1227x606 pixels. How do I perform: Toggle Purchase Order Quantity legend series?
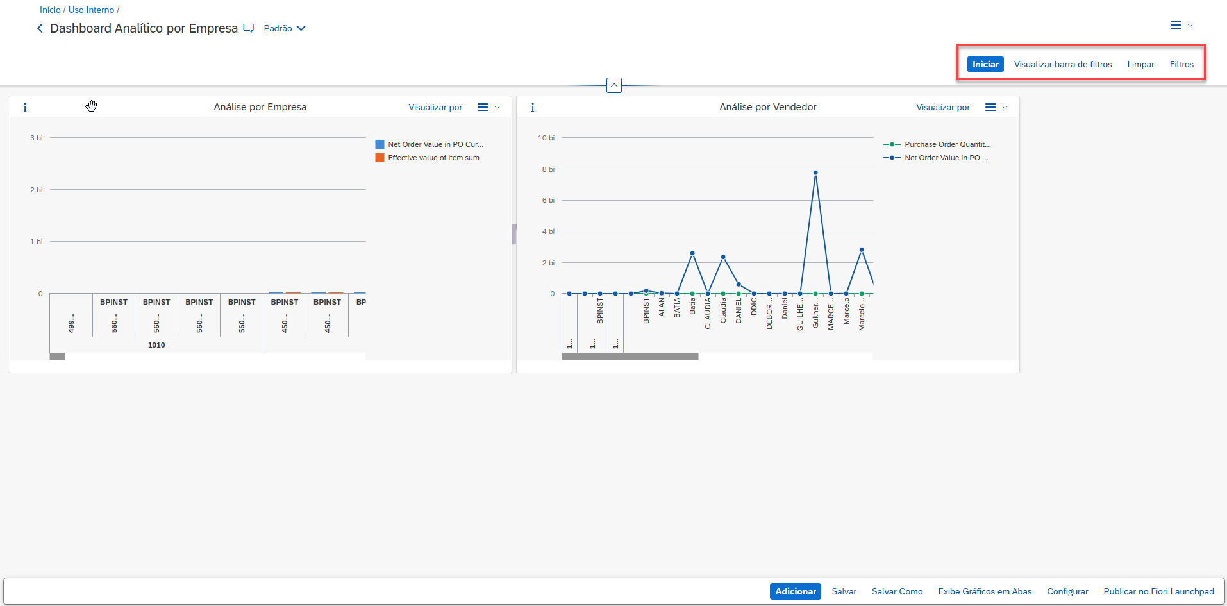click(947, 144)
